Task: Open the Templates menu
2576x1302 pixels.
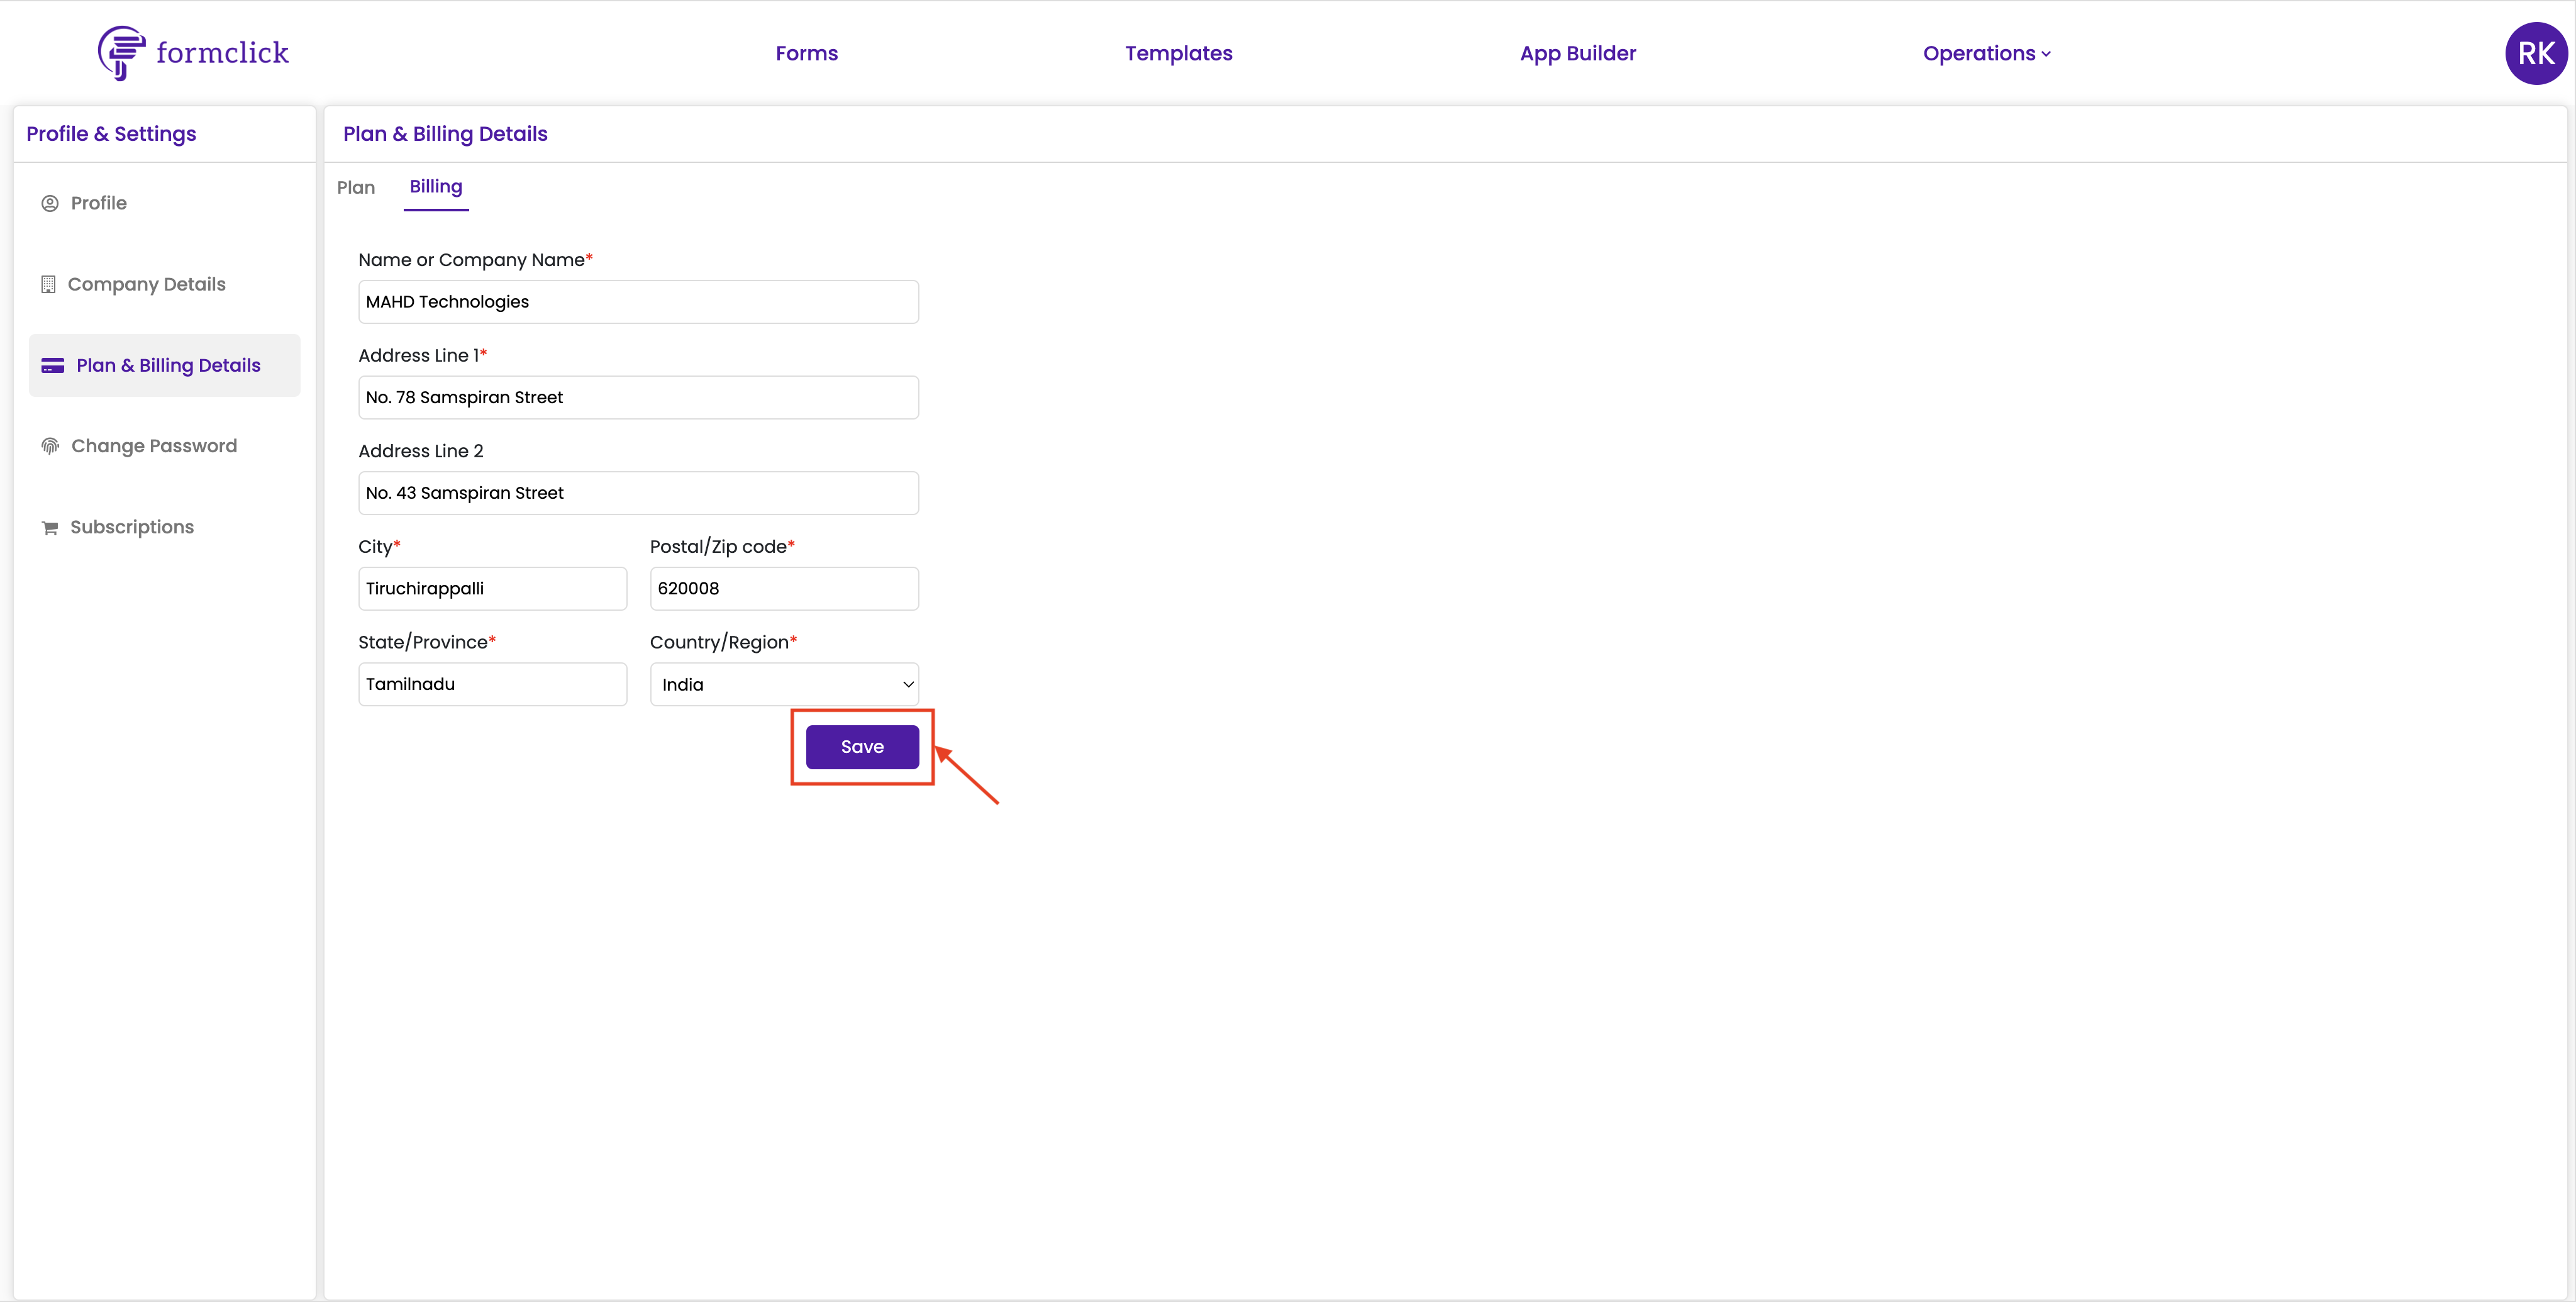Action: click(1178, 53)
